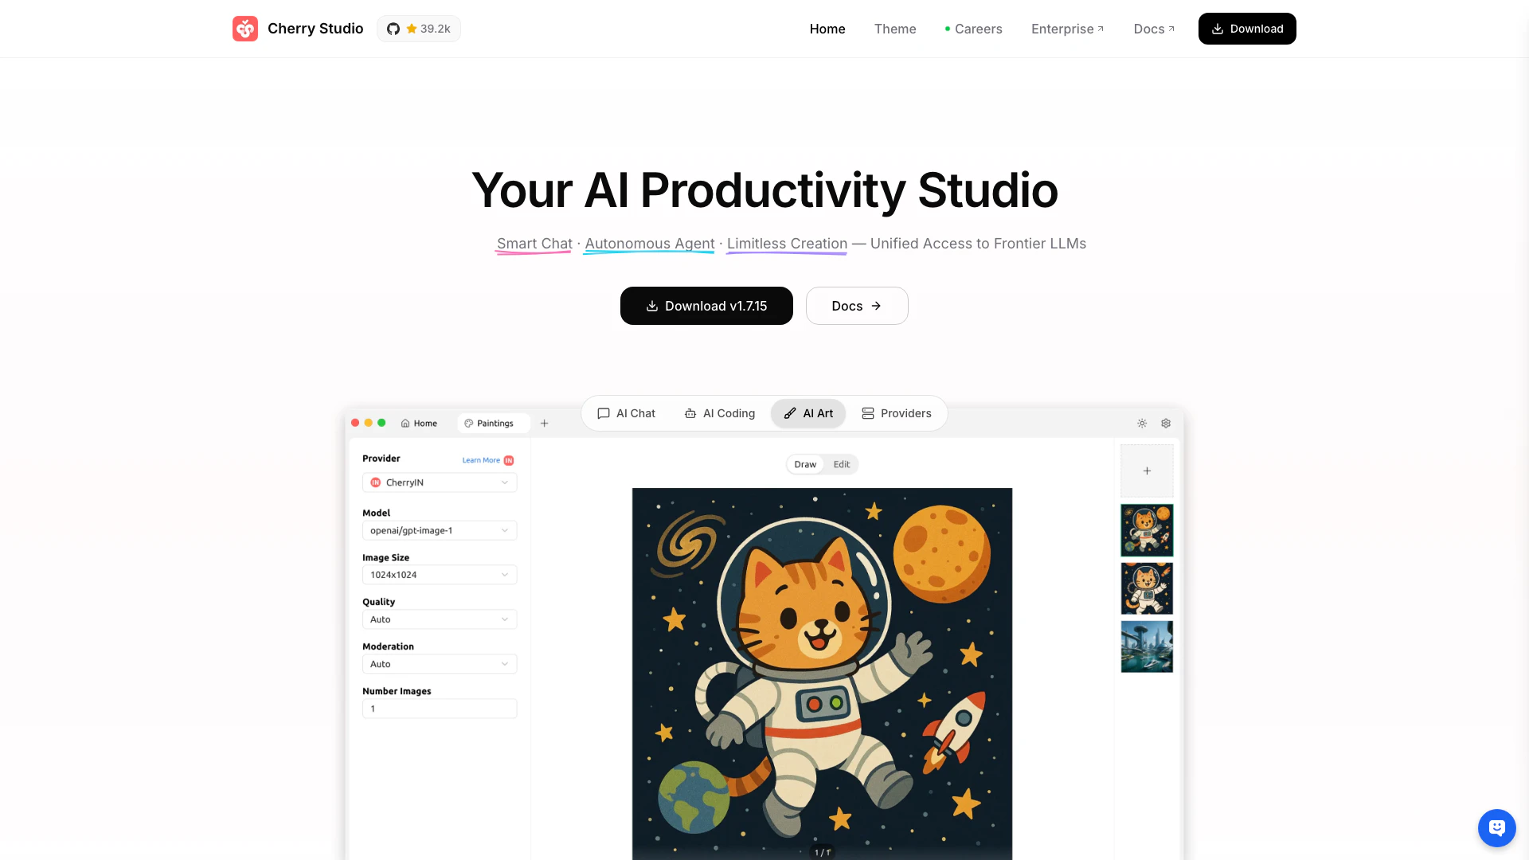Open the Quality Auto dropdown

[440, 620]
